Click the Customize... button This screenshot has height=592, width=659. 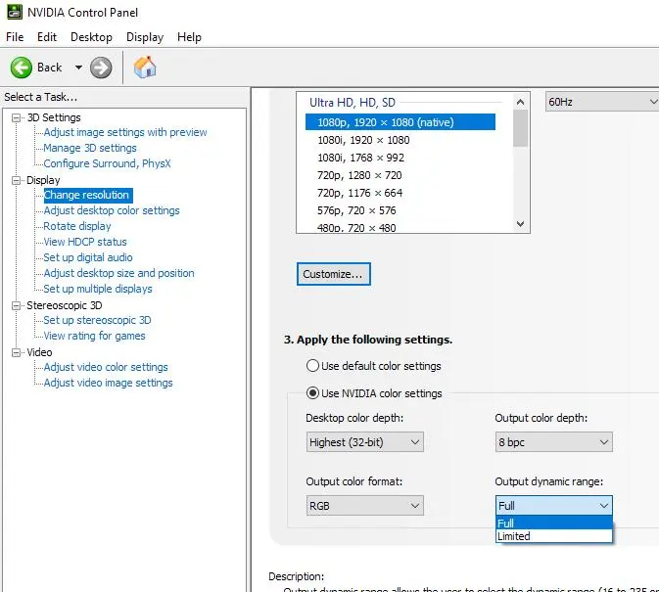click(x=334, y=274)
